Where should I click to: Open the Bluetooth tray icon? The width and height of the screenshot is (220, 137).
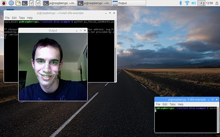pos(180,3)
